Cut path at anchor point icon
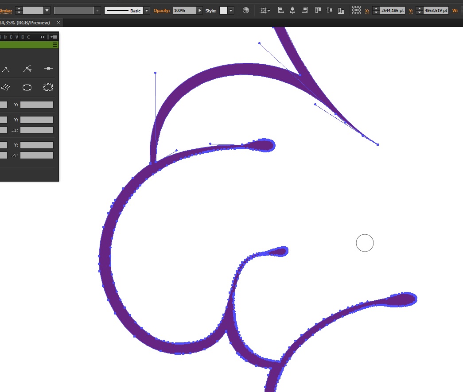 (x=27, y=69)
